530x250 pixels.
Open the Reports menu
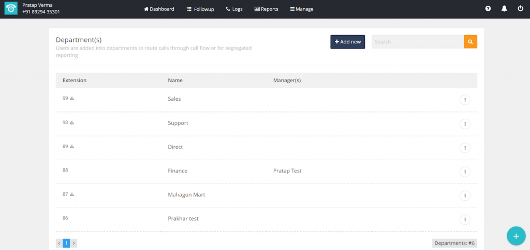[x=267, y=9]
